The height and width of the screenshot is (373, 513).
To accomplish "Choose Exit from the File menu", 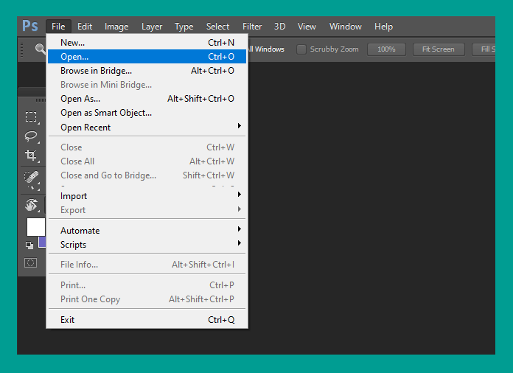I will (x=147, y=320).
